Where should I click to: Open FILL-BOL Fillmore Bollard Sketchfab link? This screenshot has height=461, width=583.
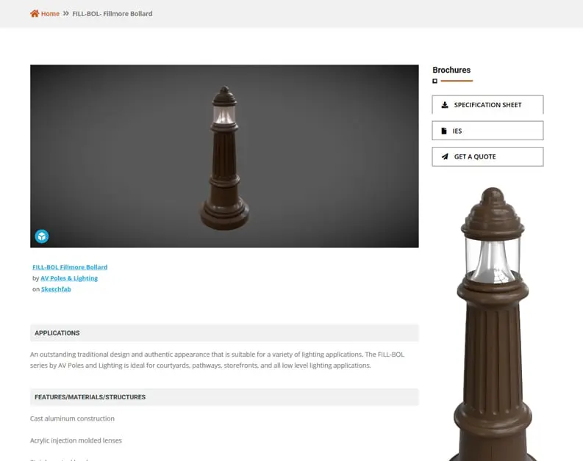click(70, 267)
